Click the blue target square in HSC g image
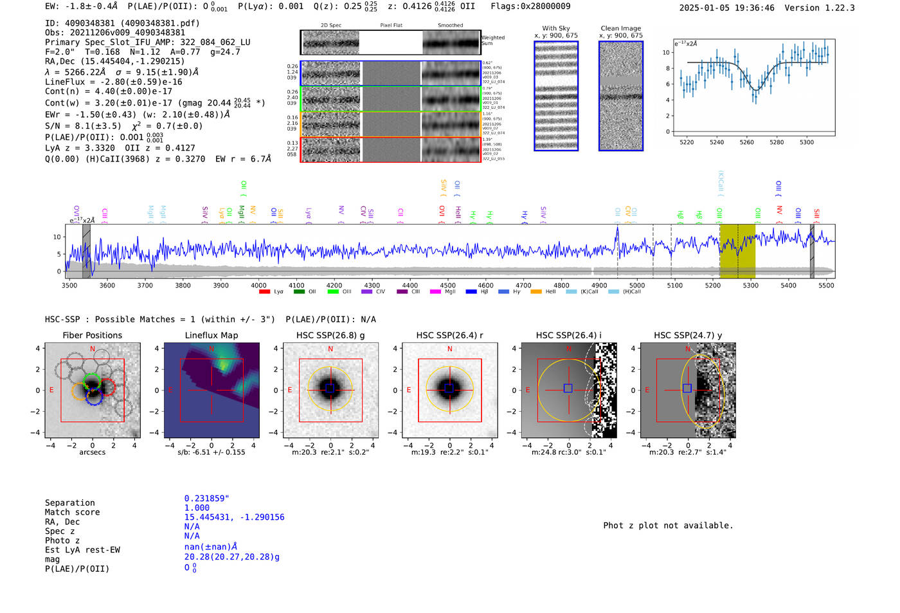 330,389
